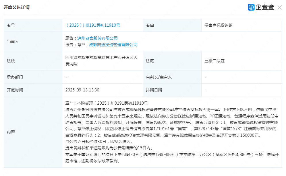Open defendant 成都高逸投资管理有限公司 link
Screen dimensions: 286x176
[x=113, y=45]
